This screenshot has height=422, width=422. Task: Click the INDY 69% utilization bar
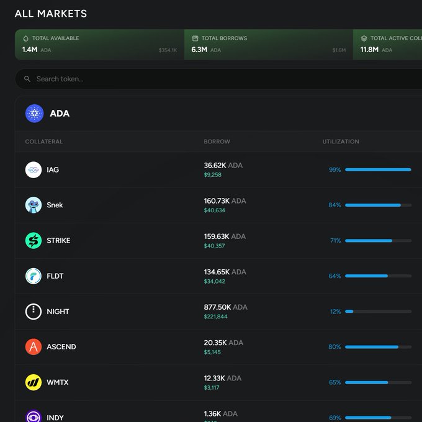click(378, 418)
